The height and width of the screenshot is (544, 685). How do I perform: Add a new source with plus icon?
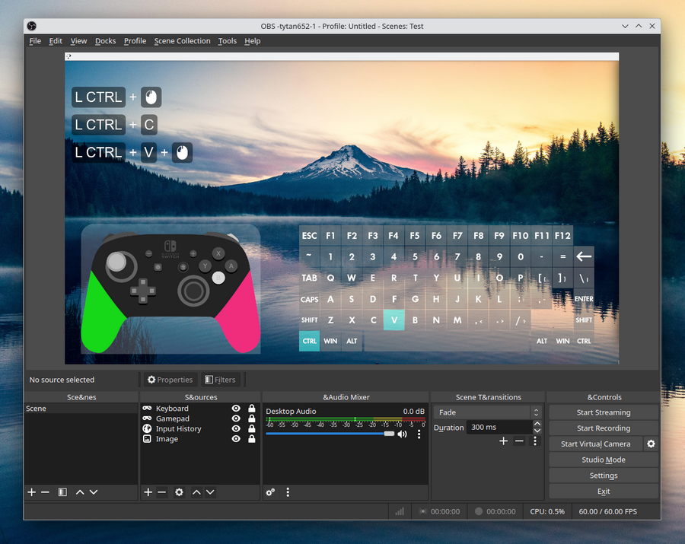click(148, 492)
